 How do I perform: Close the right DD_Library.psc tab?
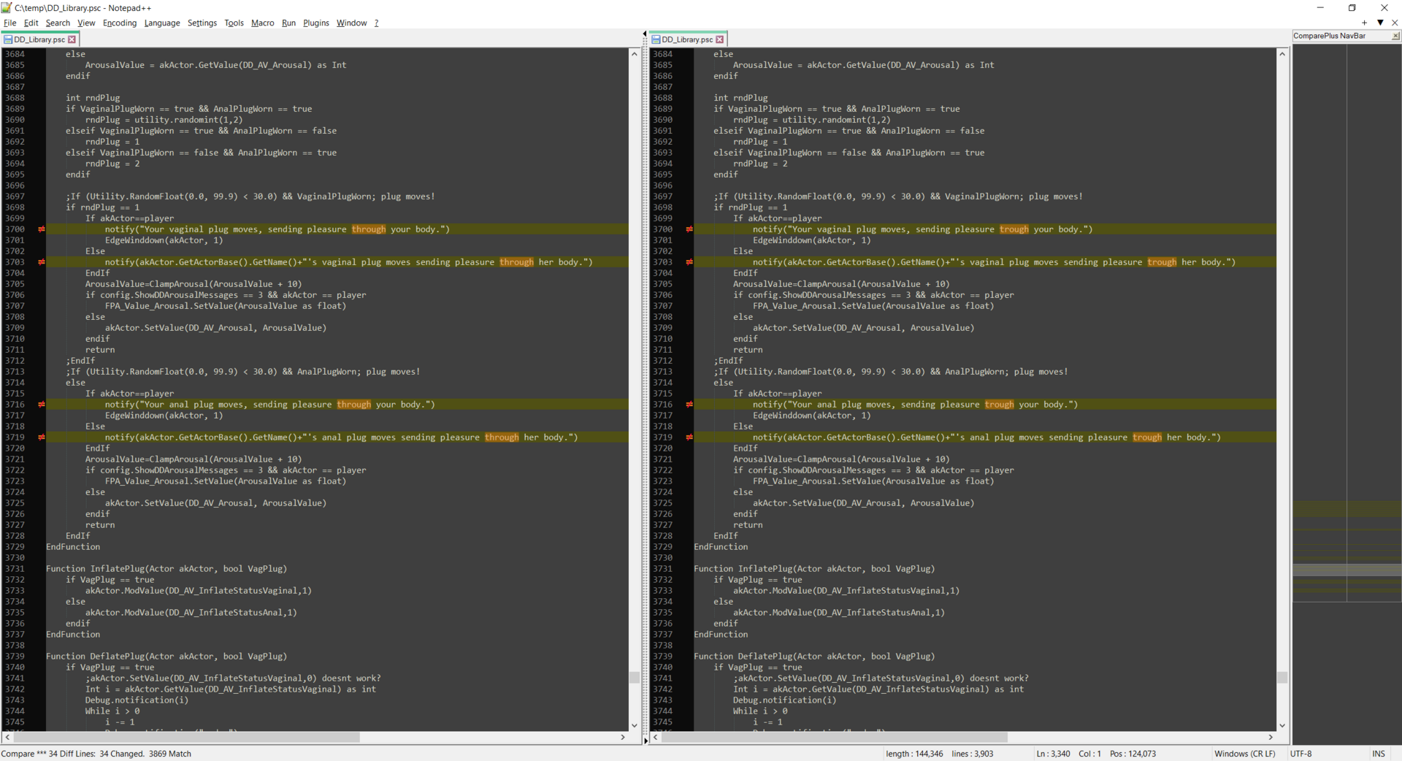click(x=719, y=39)
